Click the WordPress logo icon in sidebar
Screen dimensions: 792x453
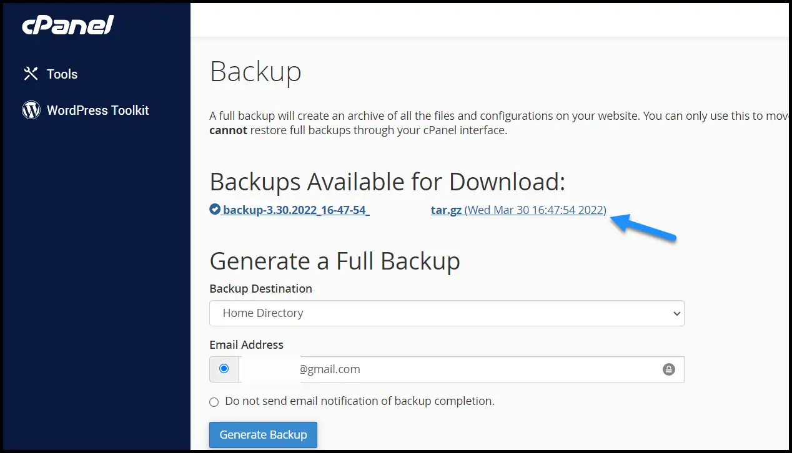point(31,110)
